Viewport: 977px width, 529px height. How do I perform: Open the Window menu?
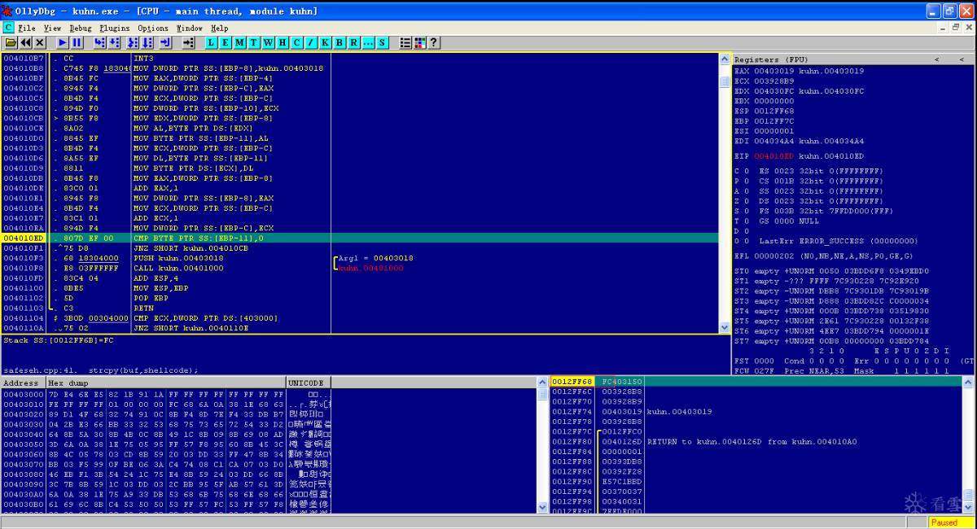190,28
